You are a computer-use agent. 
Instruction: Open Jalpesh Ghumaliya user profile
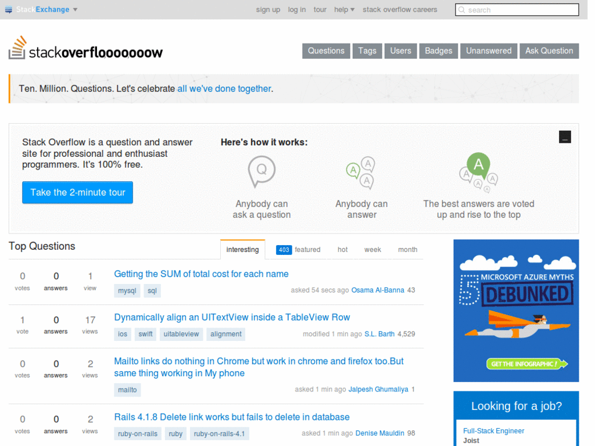378,390
